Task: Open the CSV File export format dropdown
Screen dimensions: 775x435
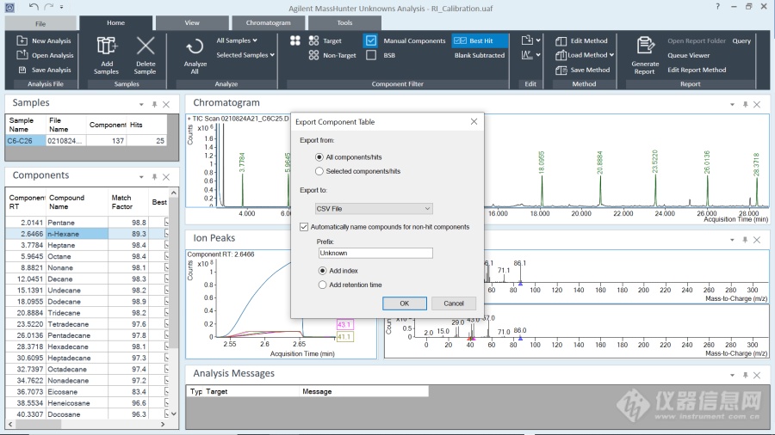Action: [x=374, y=209]
